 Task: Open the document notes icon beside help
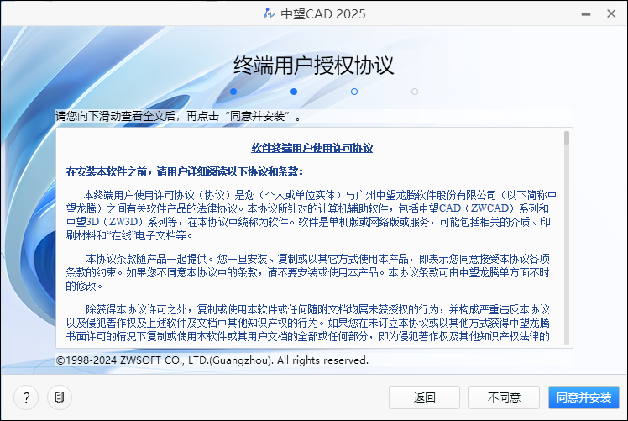(x=60, y=397)
